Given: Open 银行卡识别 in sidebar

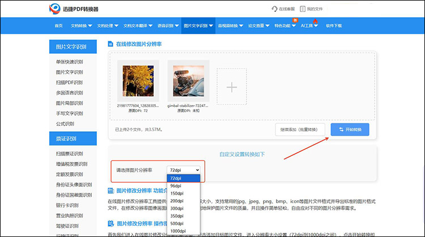Looking at the screenshot, I should pyautogui.click(x=67, y=205).
